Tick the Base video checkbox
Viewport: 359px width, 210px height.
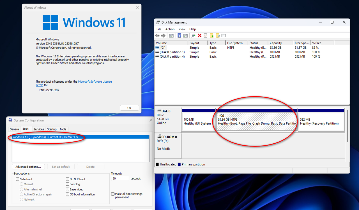tap(68, 189)
